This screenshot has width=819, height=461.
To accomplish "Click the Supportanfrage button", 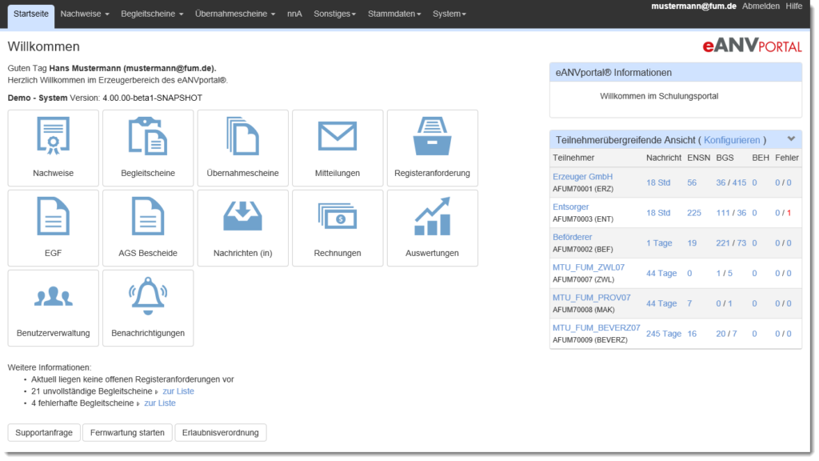I will click(x=44, y=433).
